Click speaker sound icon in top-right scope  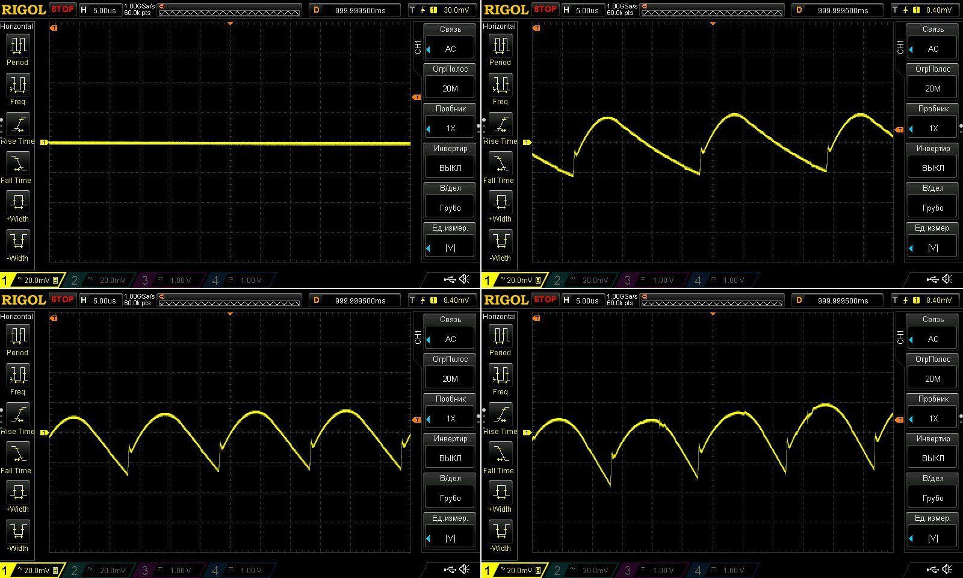coord(947,279)
